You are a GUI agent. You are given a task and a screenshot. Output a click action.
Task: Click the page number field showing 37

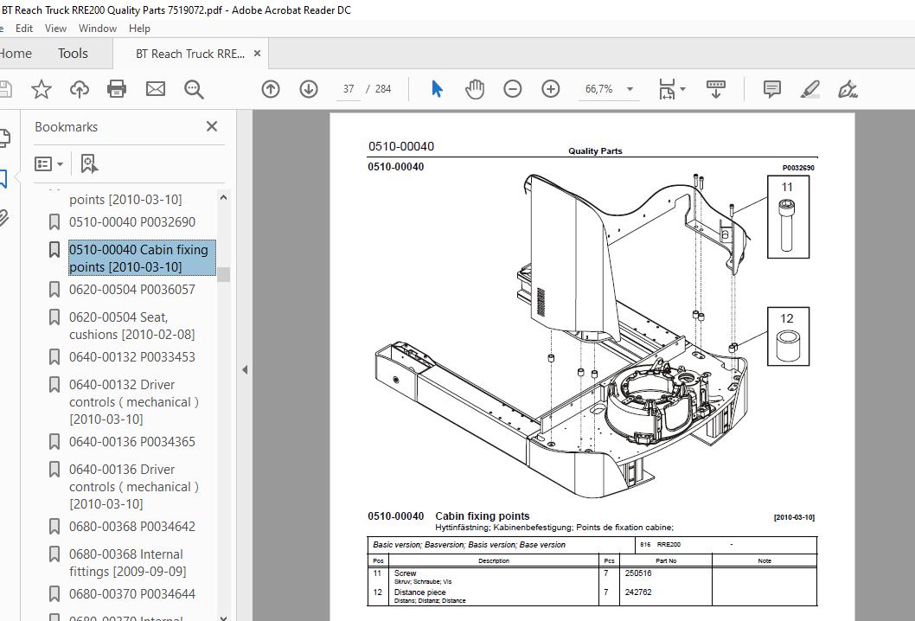(349, 89)
